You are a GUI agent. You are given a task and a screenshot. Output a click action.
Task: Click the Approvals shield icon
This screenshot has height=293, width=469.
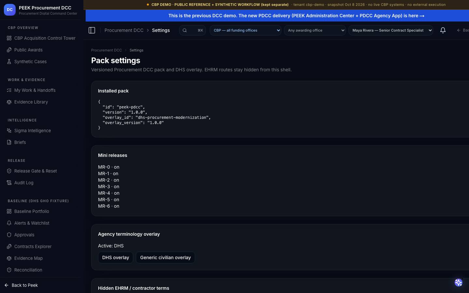(9, 235)
